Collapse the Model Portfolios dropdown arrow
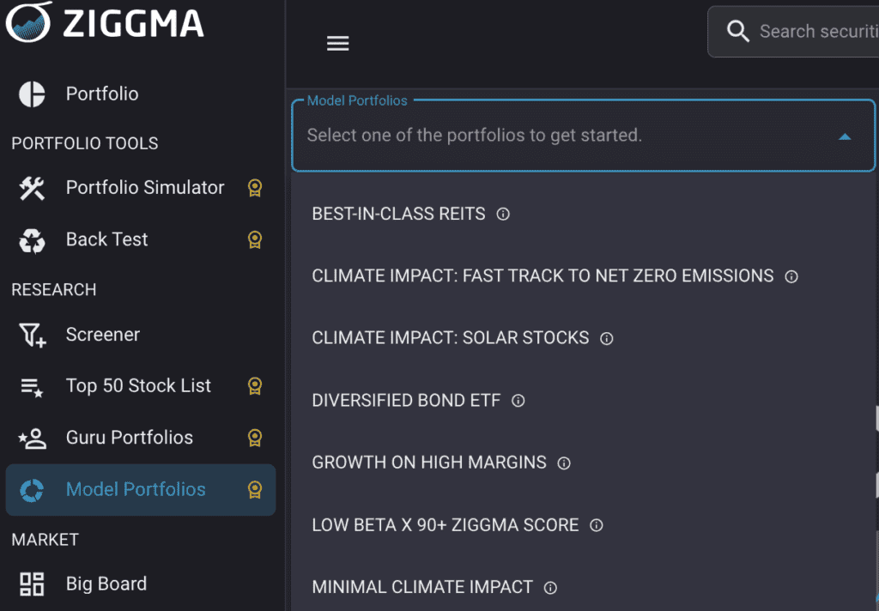879x611 pixels. [845, 136]
